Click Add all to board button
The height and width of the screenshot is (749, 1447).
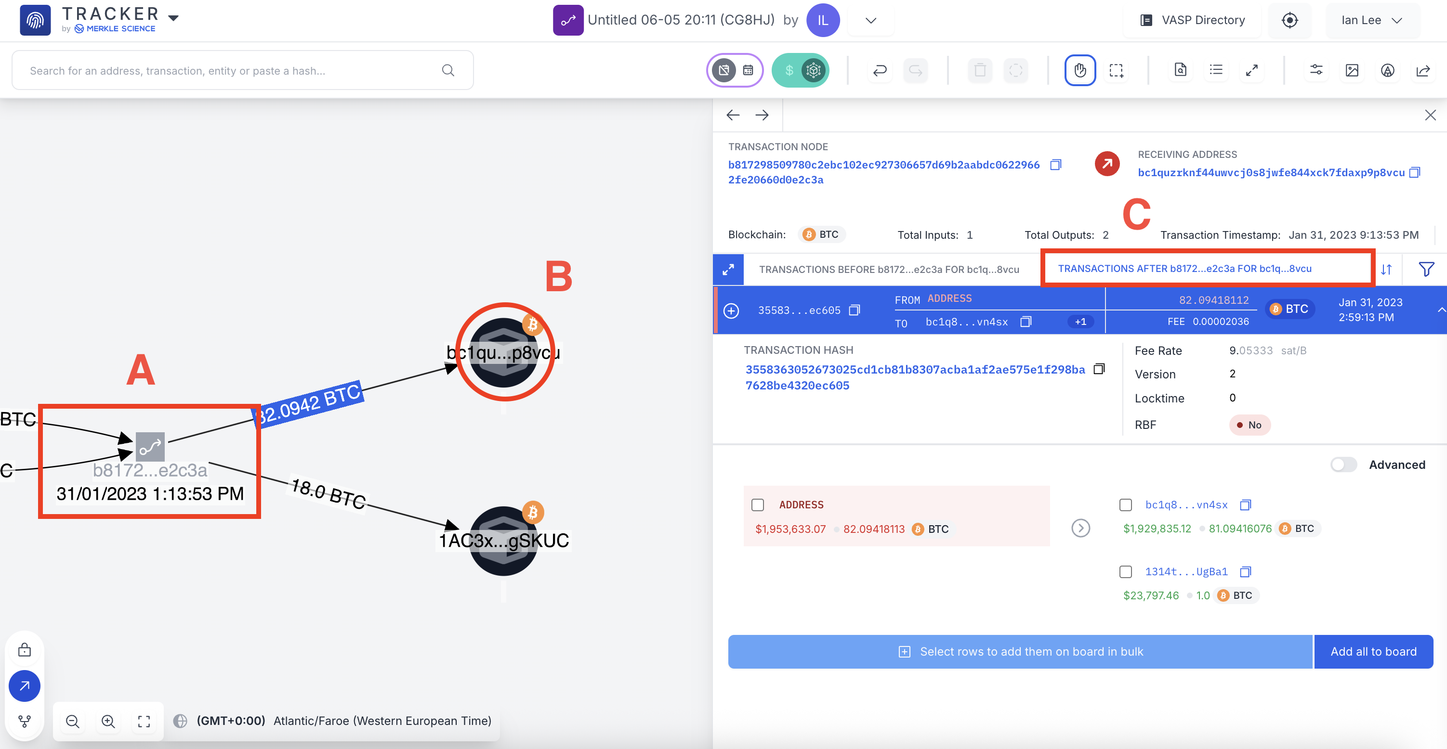[1373, 651]
